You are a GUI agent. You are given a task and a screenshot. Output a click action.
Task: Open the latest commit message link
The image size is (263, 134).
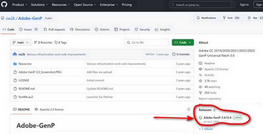[56, 55]
